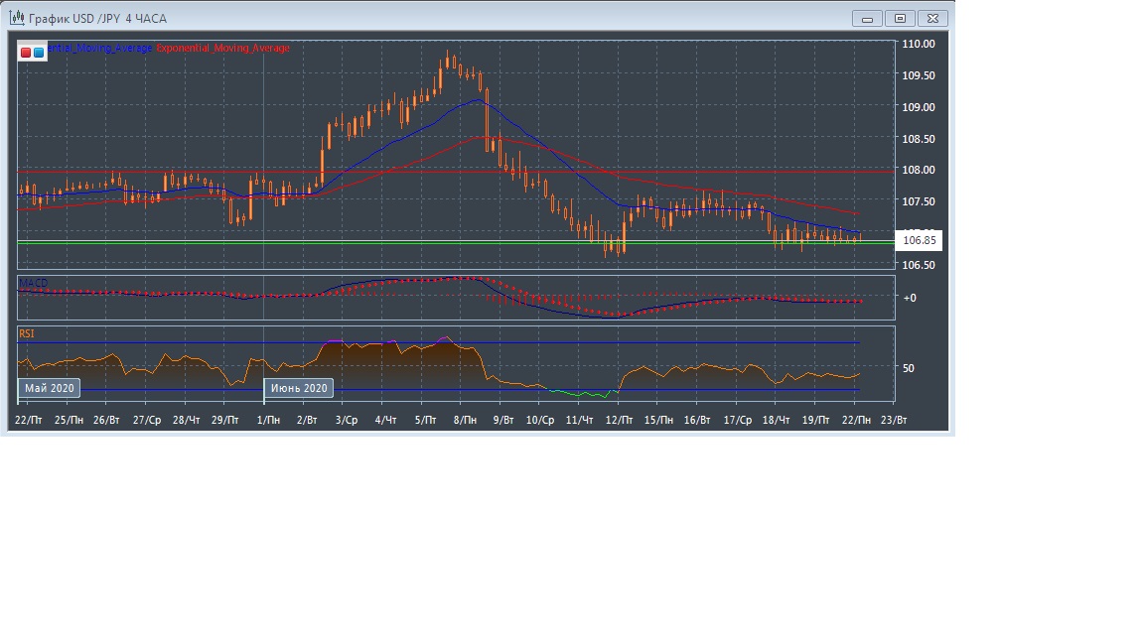Select the blue Moving_Average legend label

point(101,49)
